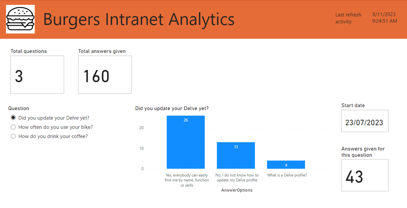The image size is (407, 208).
Task: Click the smallest bar showing 4
Action: 286,165
